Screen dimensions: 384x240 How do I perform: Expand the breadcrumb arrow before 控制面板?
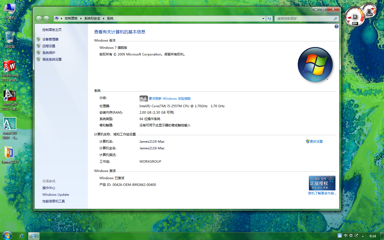(62, 18)
